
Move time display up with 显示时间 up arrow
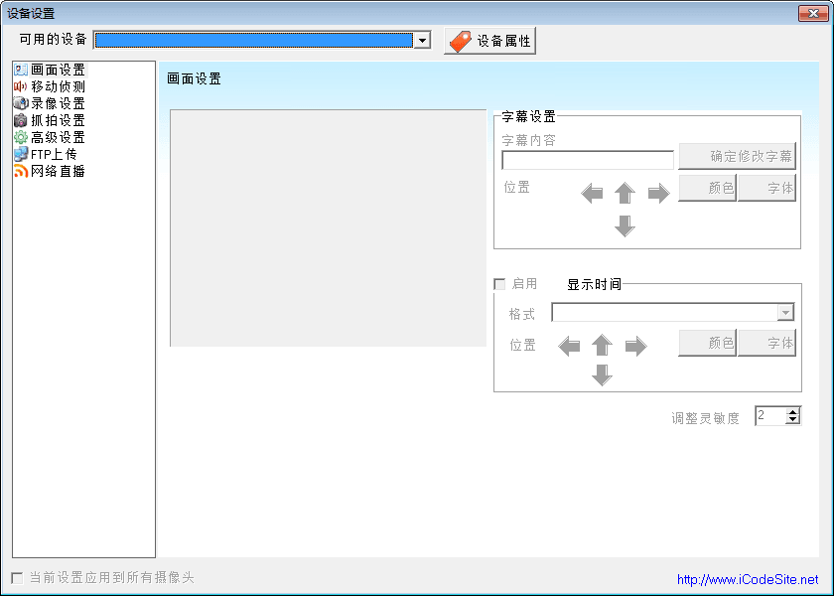[x=602, y=345]
